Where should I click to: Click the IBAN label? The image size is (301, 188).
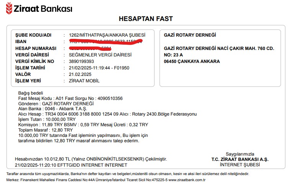[x=21, y=42]
